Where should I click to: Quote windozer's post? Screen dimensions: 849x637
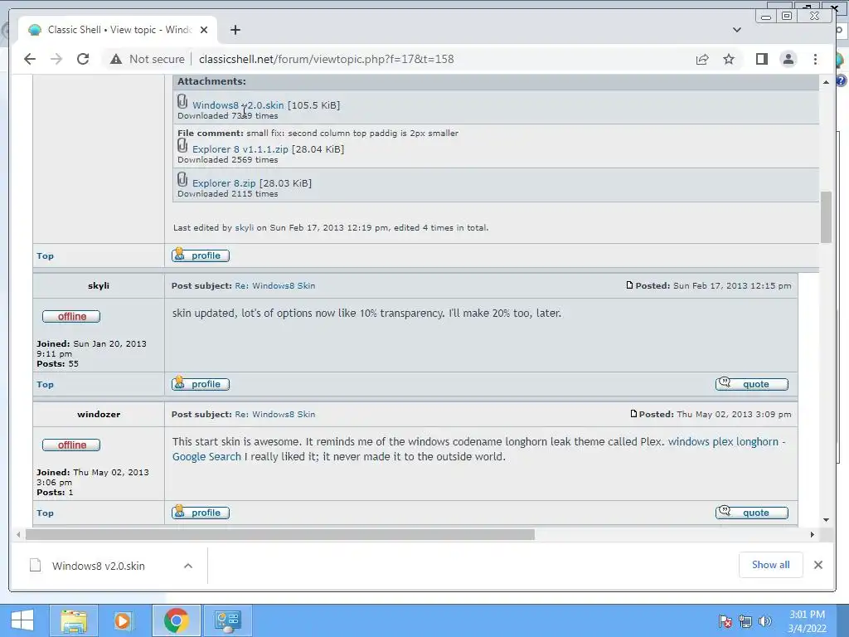[x=751, y=512]
